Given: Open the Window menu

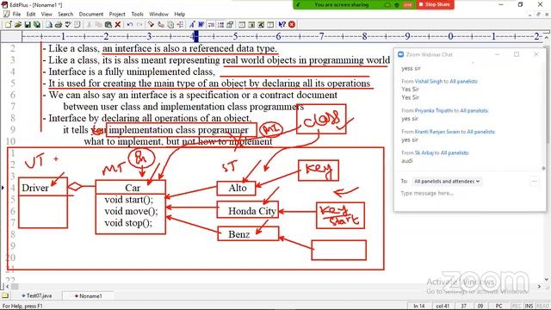Looking at the screenshot, I should (x=158, y=14).
